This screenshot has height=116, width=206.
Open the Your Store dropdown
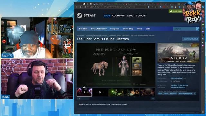(x=83, y=29)
